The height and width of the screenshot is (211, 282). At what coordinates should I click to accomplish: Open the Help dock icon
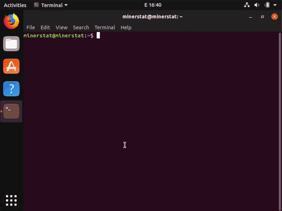click(11, 89)
